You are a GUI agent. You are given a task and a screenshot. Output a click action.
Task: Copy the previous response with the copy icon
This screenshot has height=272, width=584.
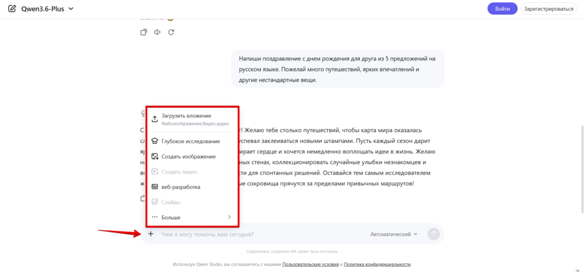click(x=143, y=32)
